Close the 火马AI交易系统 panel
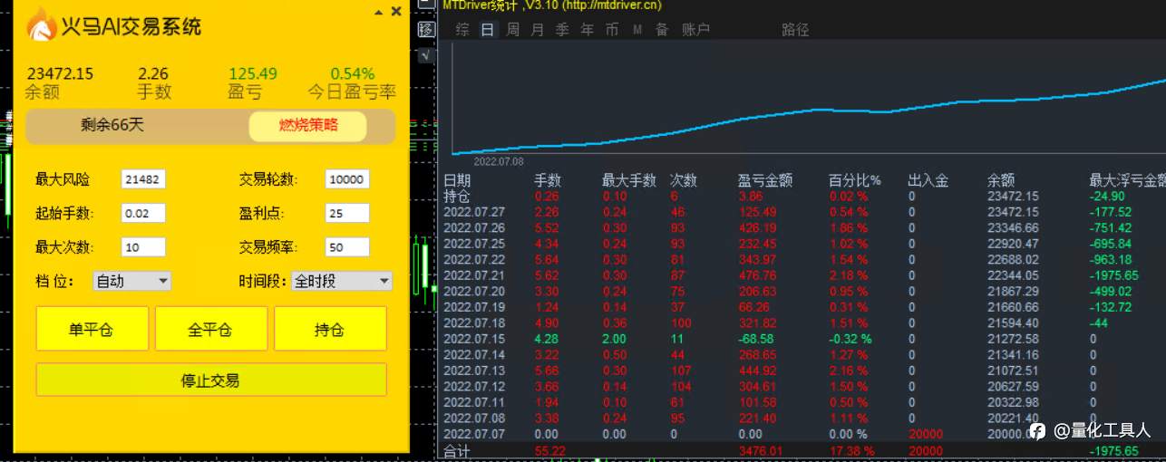Viewport: 1166px width, 462px height. [x=396, y=12]
